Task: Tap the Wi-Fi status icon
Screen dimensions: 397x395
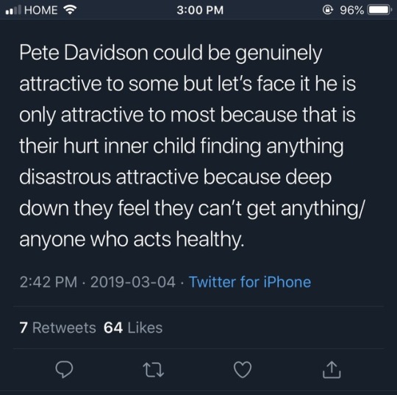Action: (x=70, y=10)
